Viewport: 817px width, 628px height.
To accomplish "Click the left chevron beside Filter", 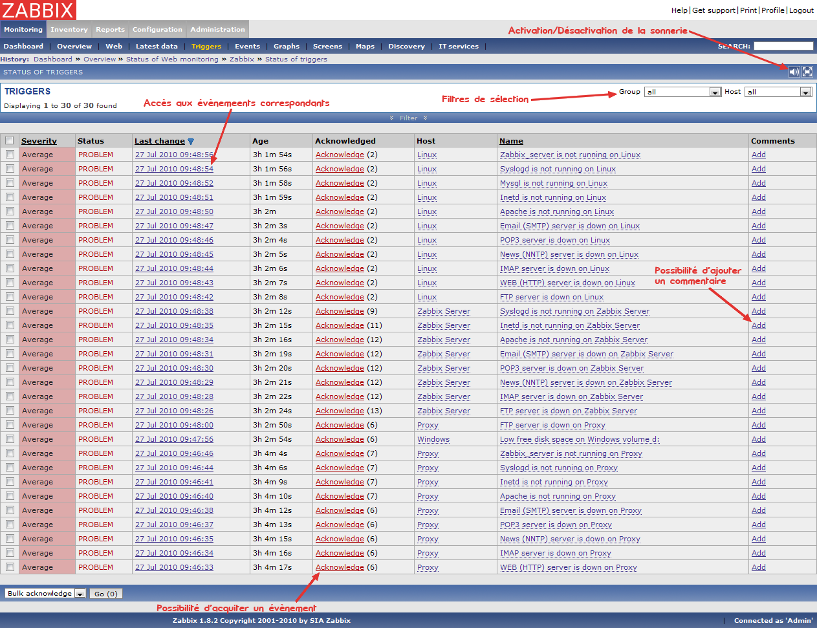I will (392, 118).
